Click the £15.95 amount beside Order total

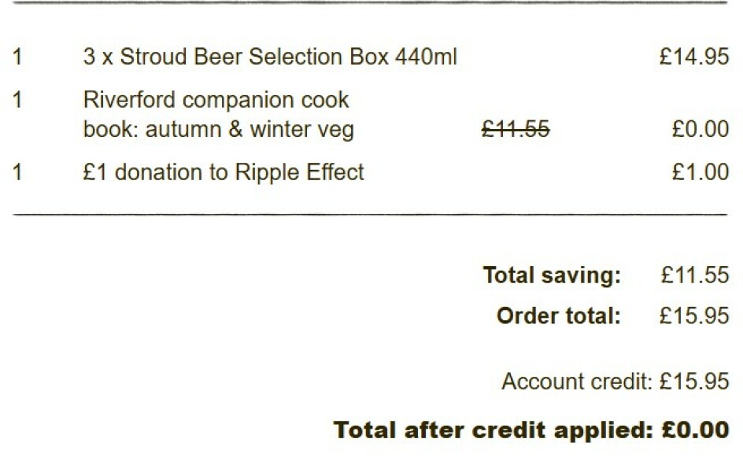[x=694, y=316]
